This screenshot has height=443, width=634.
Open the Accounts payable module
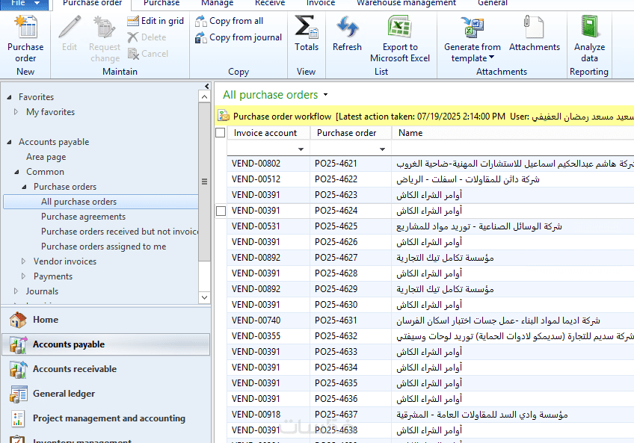tap(106, 344)
